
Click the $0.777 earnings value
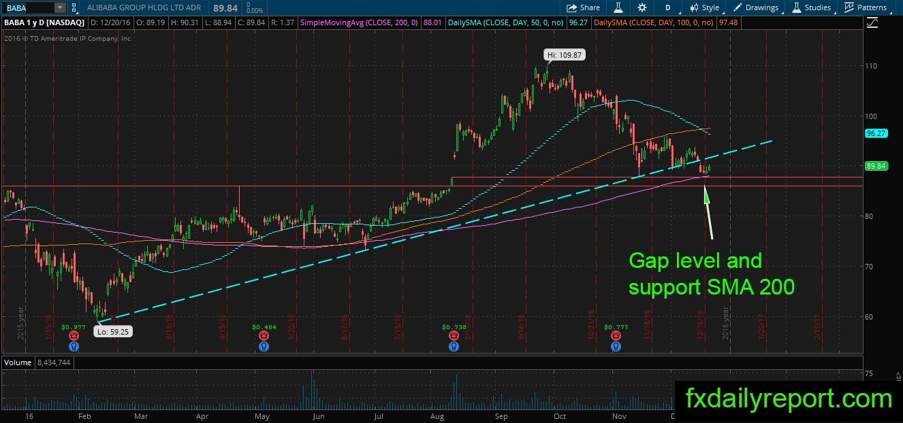pos(617,327)
